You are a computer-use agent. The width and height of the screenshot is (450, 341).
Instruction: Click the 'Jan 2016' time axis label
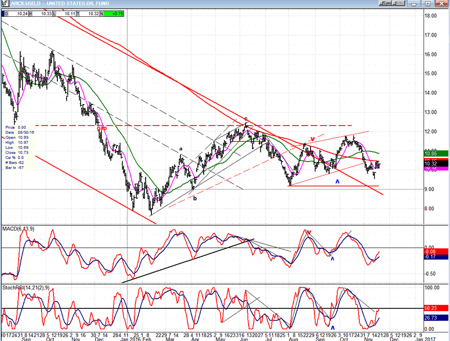coord(130,339)
